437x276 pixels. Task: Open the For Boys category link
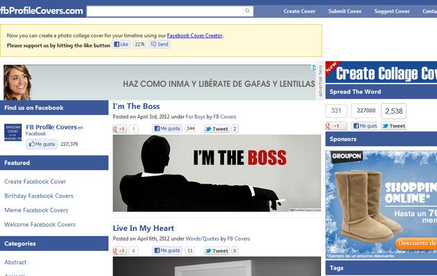[x=196, y=117]
